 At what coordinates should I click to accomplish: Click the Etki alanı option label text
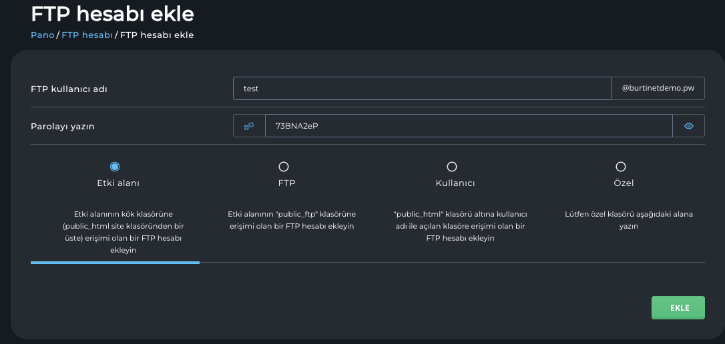[118, 183]
